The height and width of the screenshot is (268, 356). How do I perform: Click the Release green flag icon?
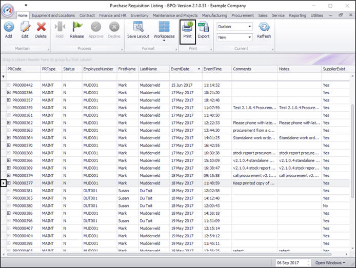[77, 27]
